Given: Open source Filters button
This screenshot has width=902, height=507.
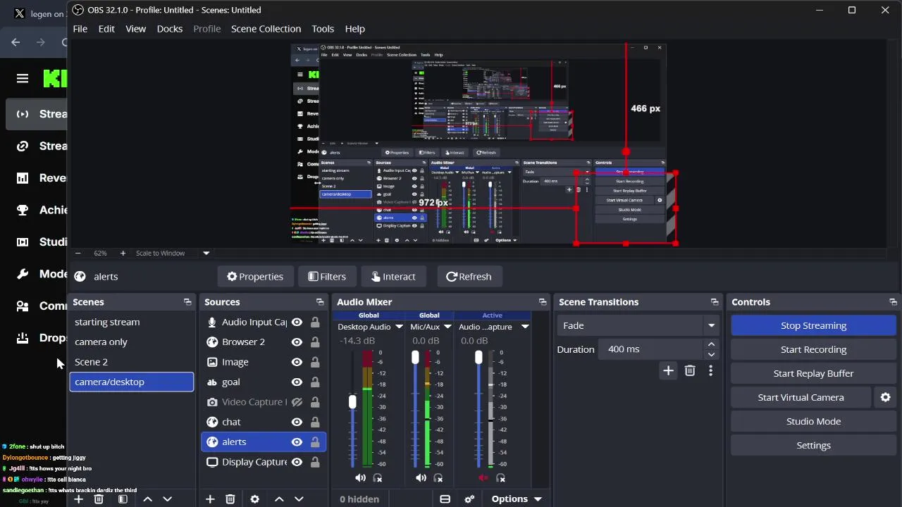Looking at the screenshot, I should [x=327, y=277].
